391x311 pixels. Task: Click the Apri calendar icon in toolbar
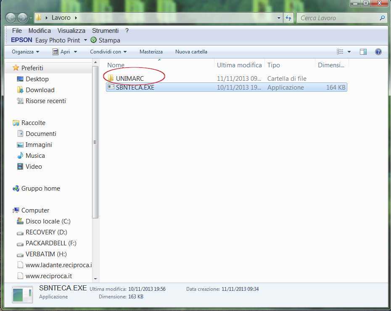(55, 52)
